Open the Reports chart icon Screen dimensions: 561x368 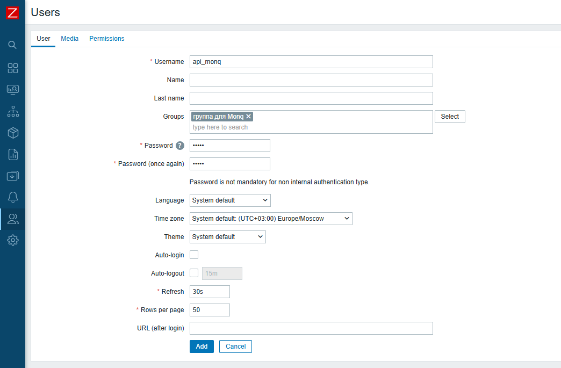tap(12, 155)
